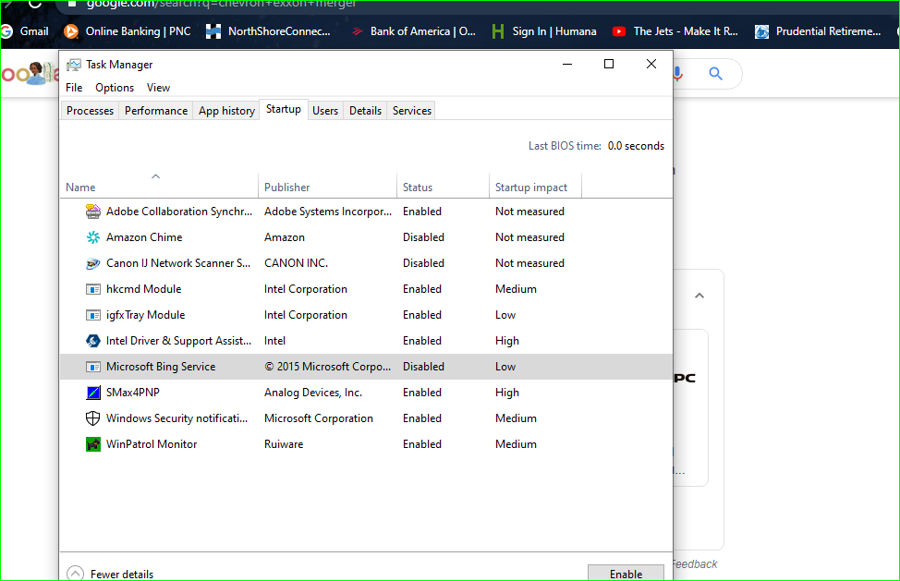Screen dimensions: 900x581
Task: Select the WinPatrol Monitor row name
Action: click(x=152, y=444)
